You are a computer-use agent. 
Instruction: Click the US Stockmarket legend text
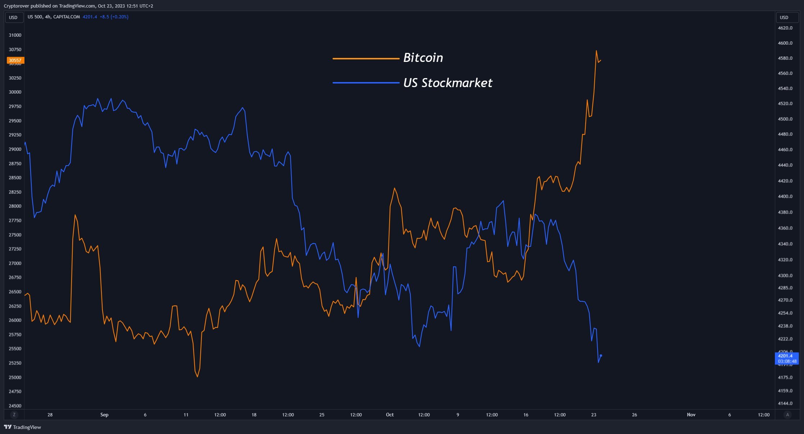pyautogui.click(x=448, y=83)
